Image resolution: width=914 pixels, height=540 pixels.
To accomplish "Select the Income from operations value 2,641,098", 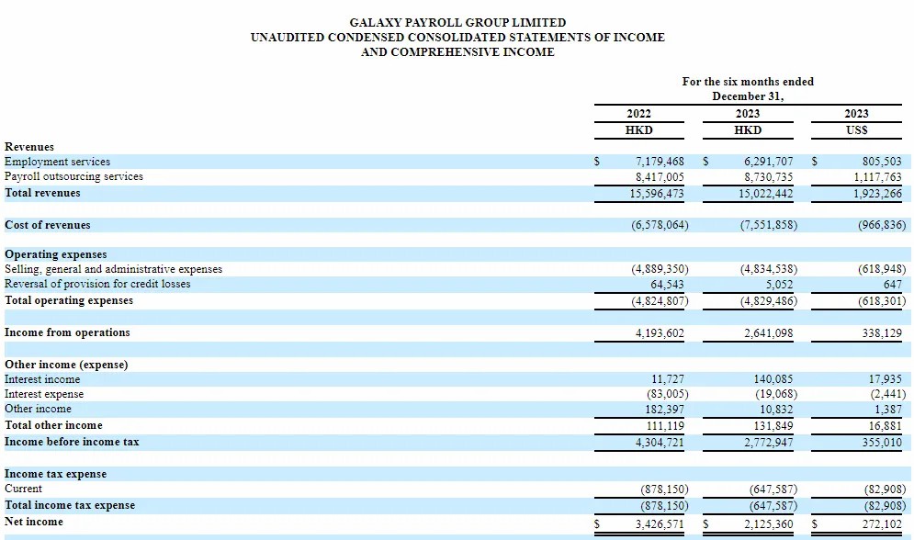I will point(768,333).
